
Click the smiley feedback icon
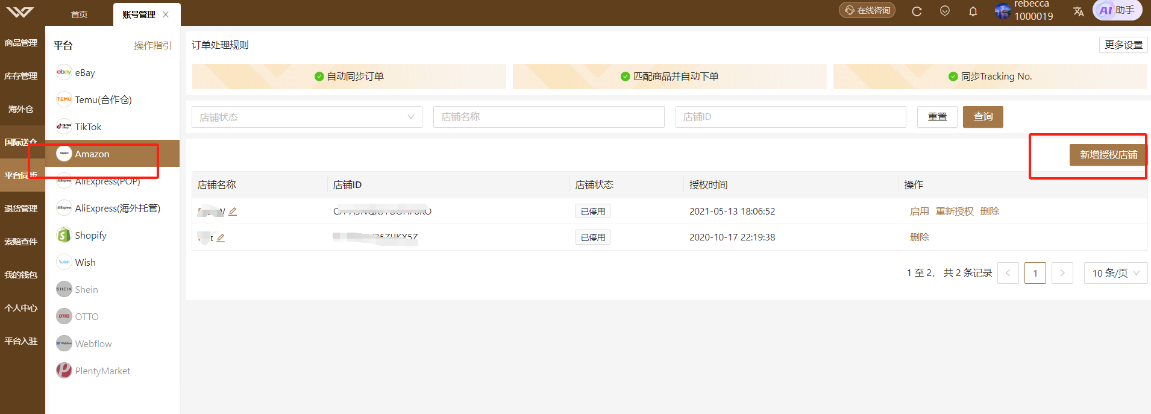[945, 11]
